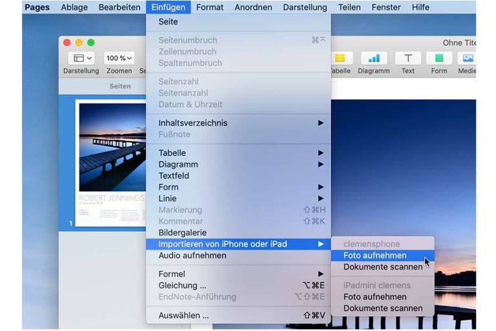Maximize the Pages document window
The image size is (496, 331).
(x=91, y=43)
